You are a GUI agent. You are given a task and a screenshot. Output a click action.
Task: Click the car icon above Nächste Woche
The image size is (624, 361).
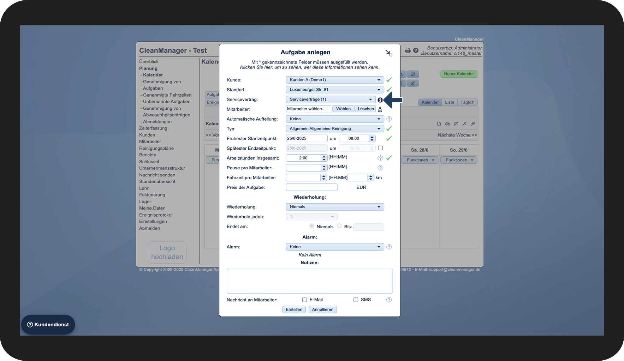coord(447,124)
